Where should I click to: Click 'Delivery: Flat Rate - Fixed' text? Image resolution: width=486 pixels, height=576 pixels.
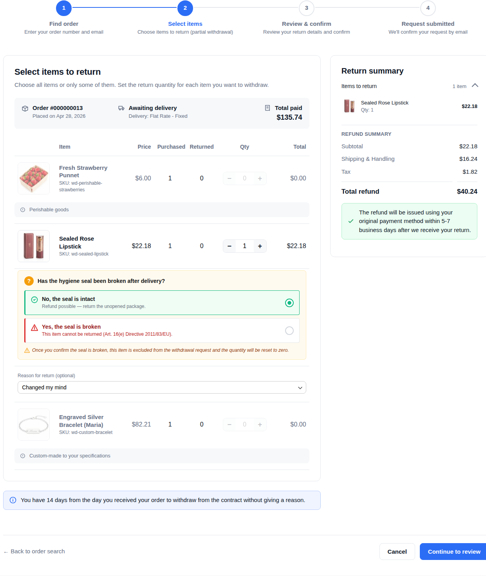[x=158, y=116]
